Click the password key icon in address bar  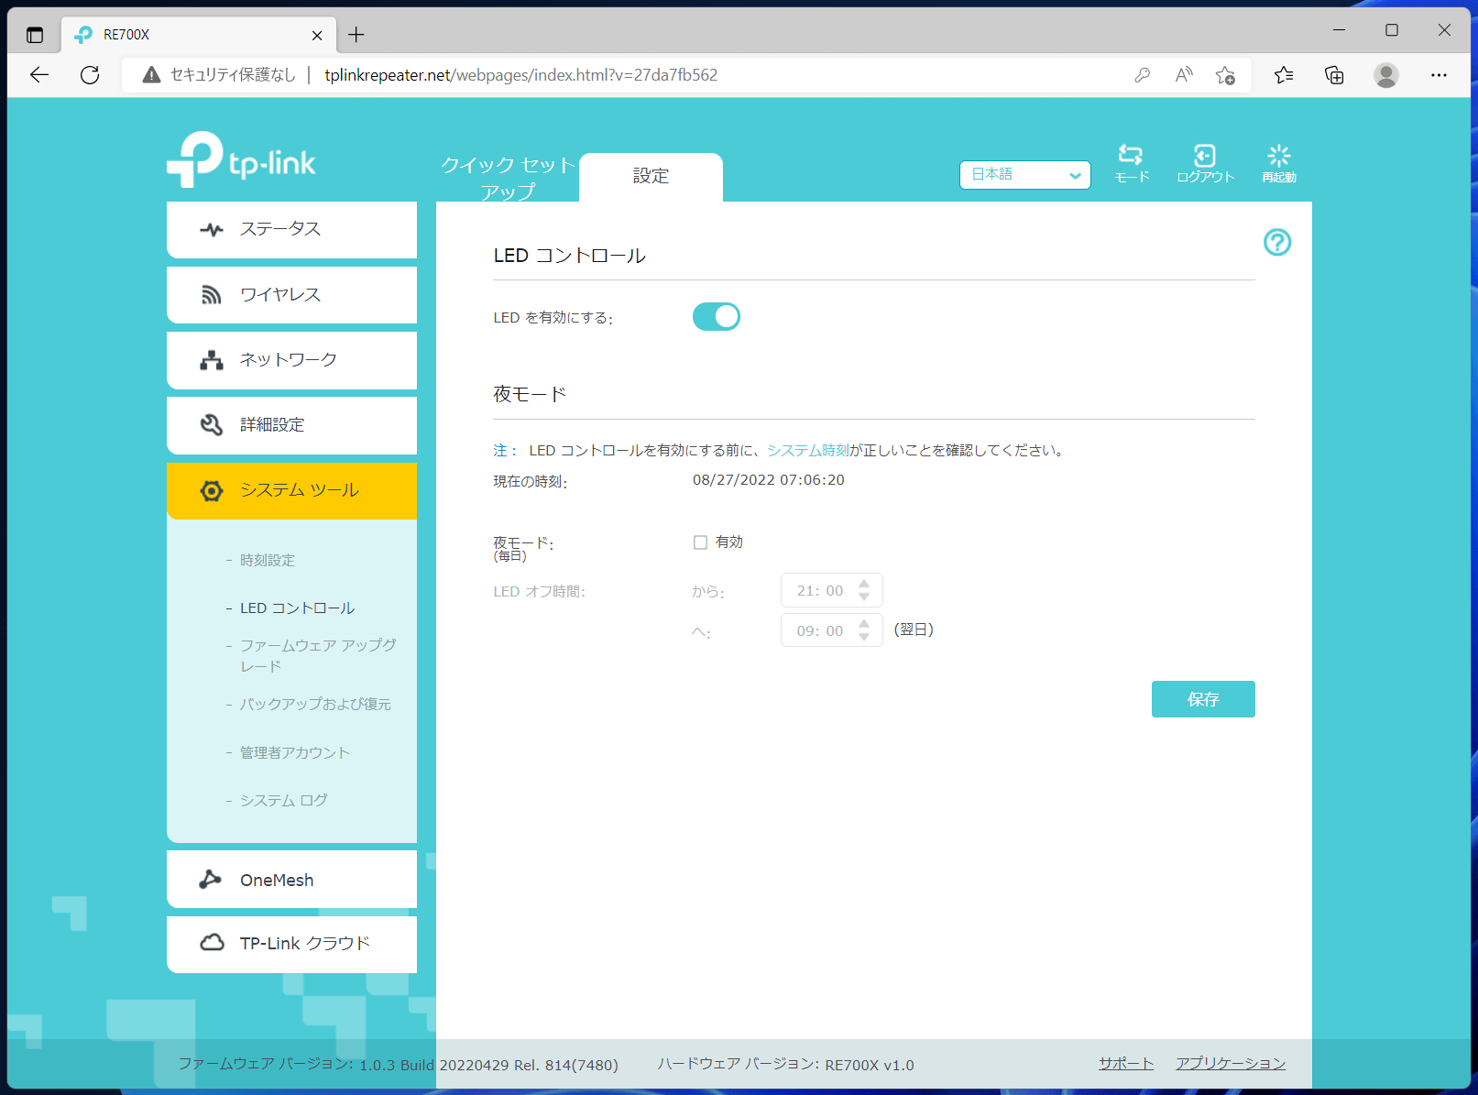point(1142,75)
